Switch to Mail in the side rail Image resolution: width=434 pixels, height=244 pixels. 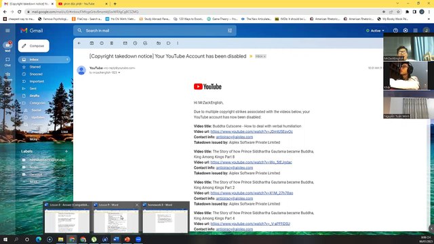pyautogui.click(x=7, y=47)
